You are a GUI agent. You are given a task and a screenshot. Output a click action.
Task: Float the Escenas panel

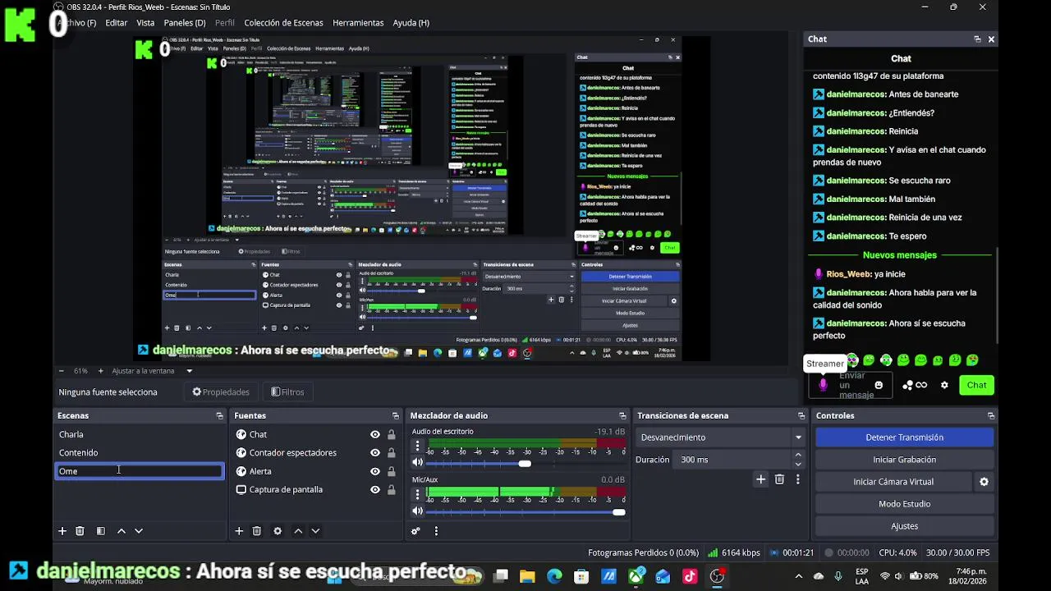219,415
